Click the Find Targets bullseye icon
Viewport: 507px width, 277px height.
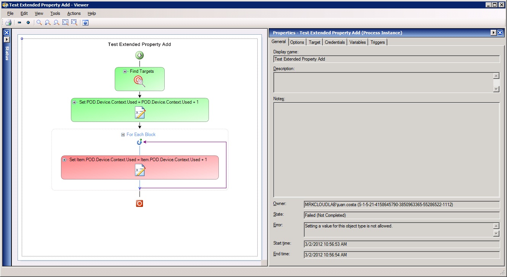[139, 81]
